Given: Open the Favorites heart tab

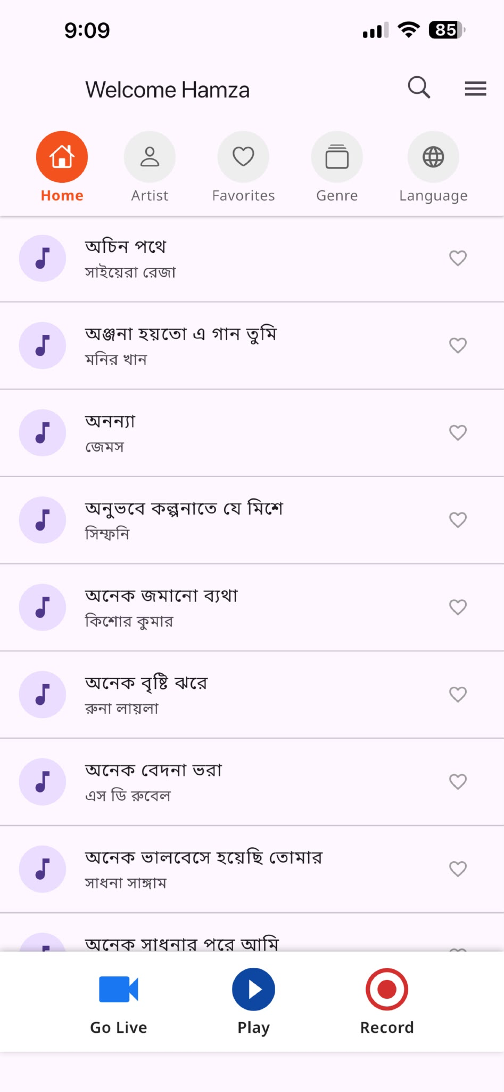Looking at the screenshot, I should coord(243,157).
